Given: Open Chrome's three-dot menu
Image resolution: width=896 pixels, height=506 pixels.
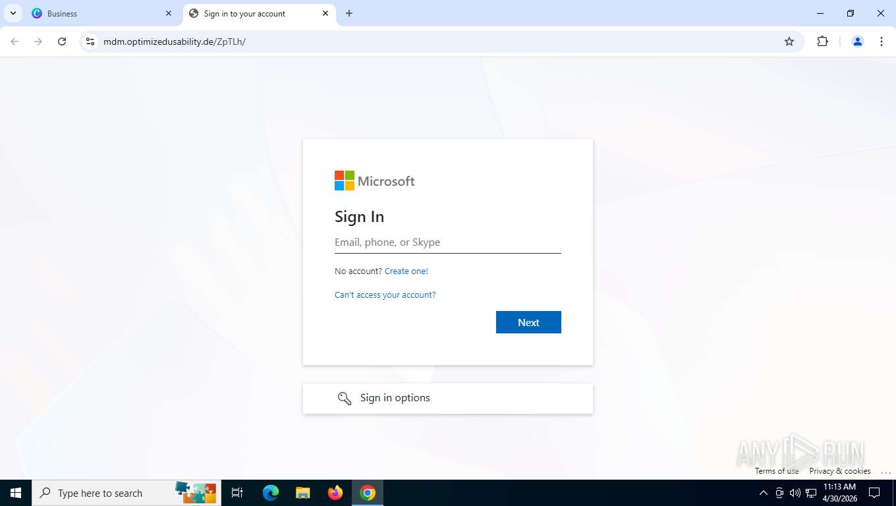Looking at the screenshot, I should coord(882,42).
